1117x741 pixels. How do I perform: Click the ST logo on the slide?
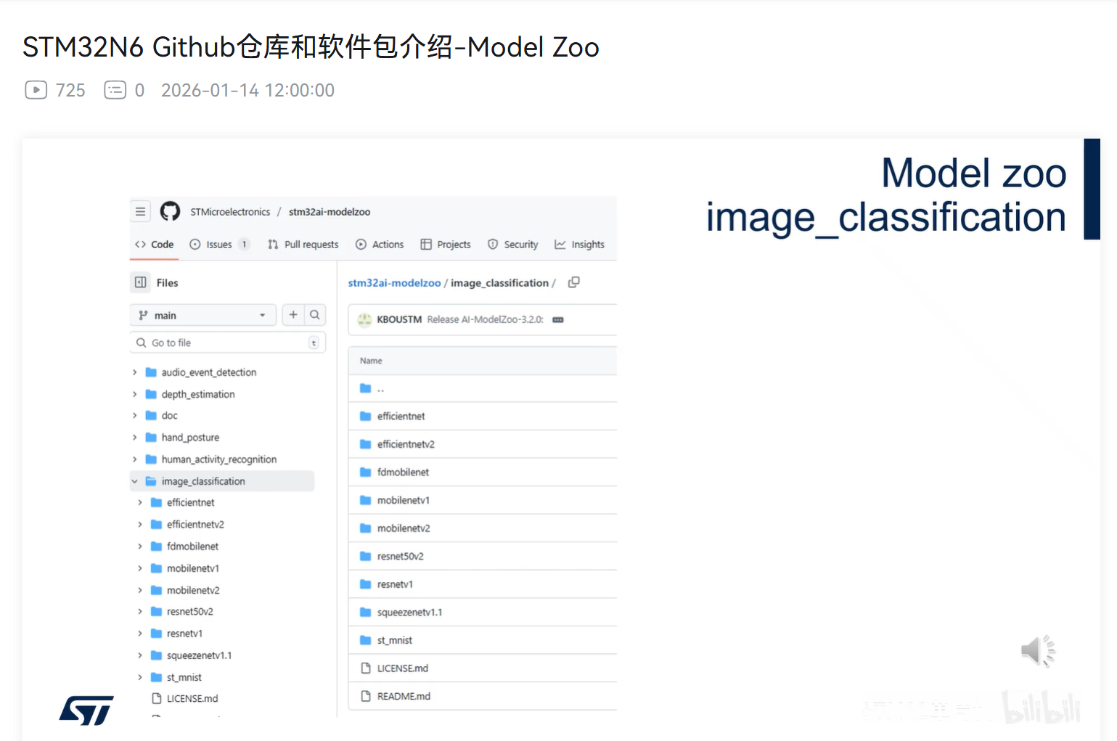[86, 711]
